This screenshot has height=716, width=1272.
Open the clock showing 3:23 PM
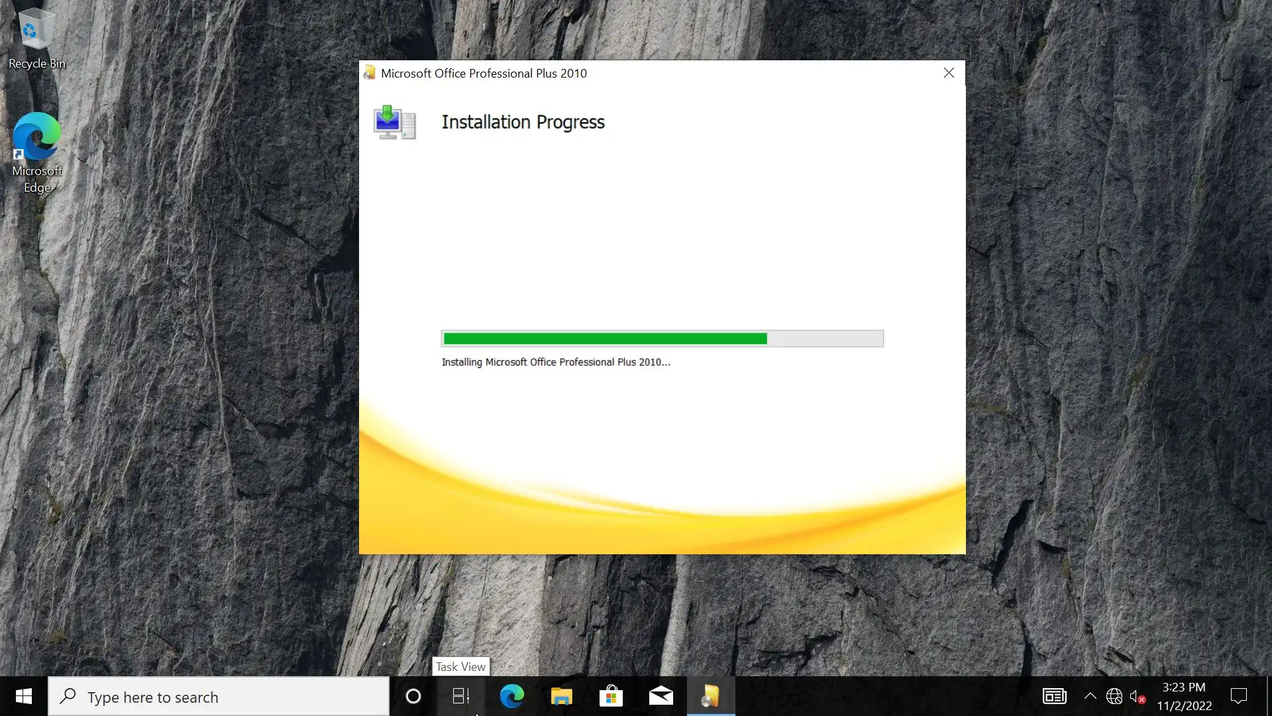coord(1184,696)
